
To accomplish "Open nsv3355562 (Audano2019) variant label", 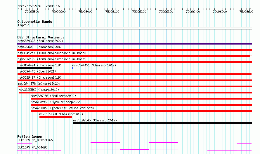I will point(39,90).
